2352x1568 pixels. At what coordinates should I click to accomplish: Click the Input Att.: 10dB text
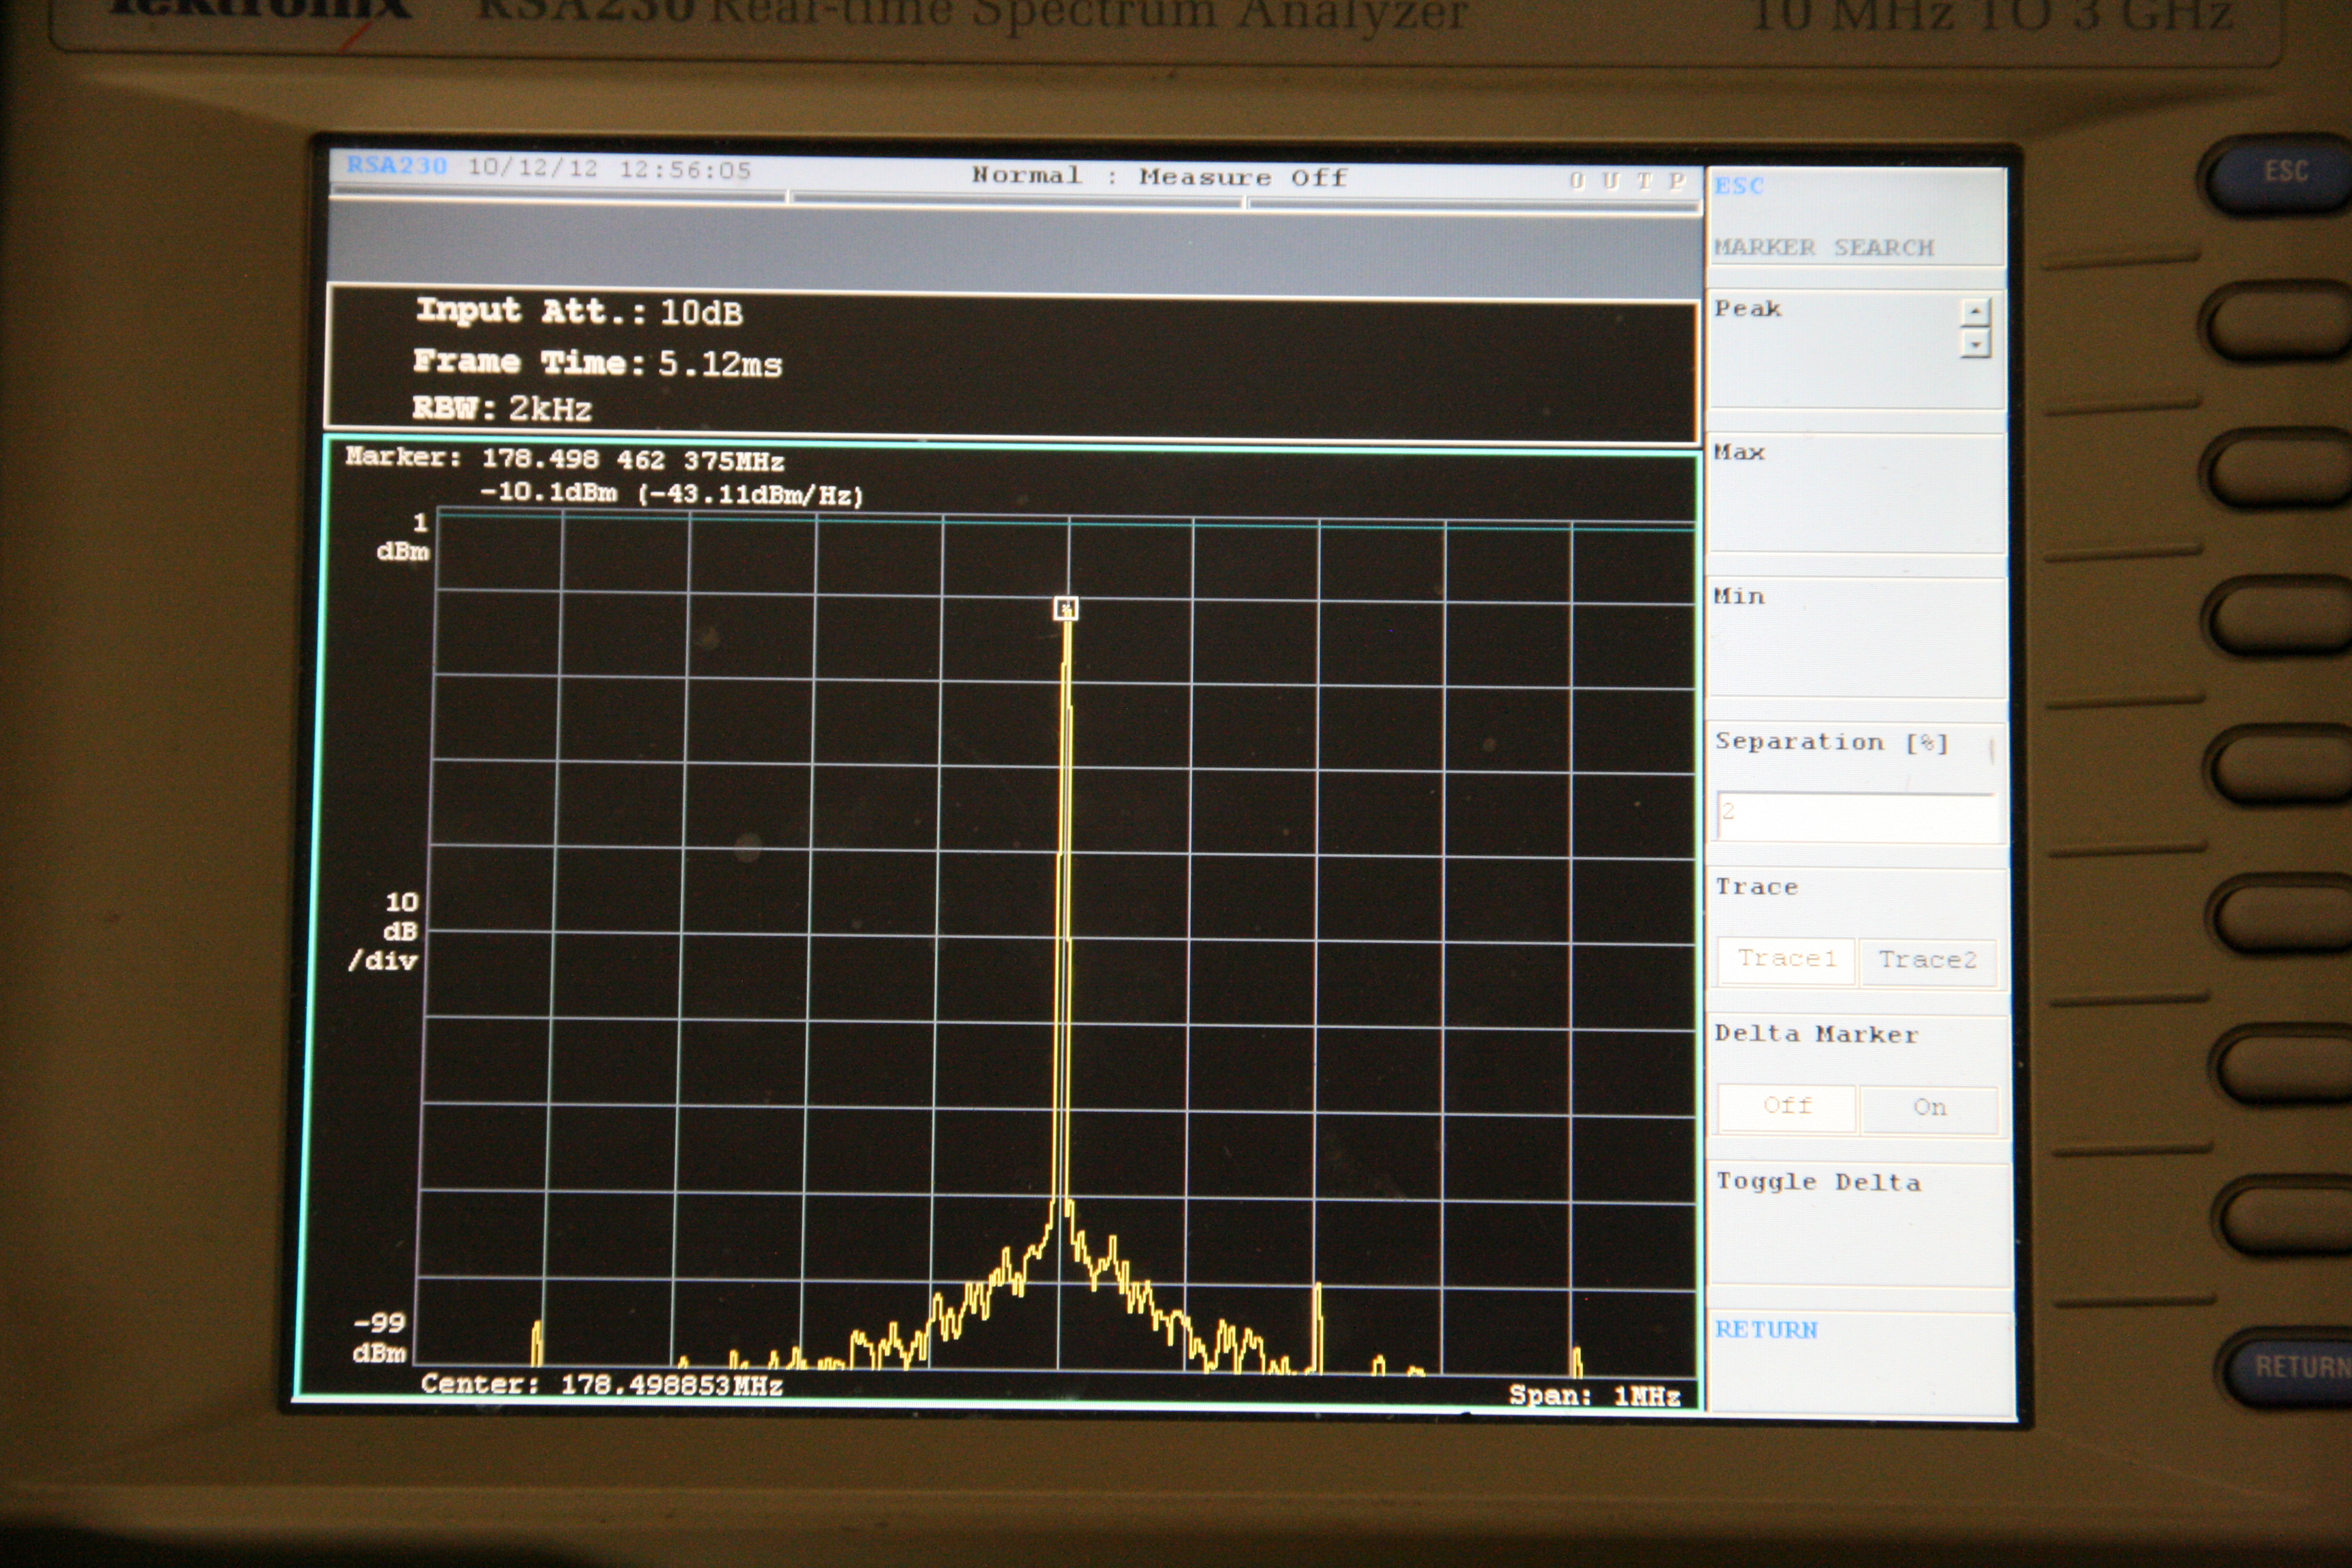pyautogui.click(x=579, y=312)
